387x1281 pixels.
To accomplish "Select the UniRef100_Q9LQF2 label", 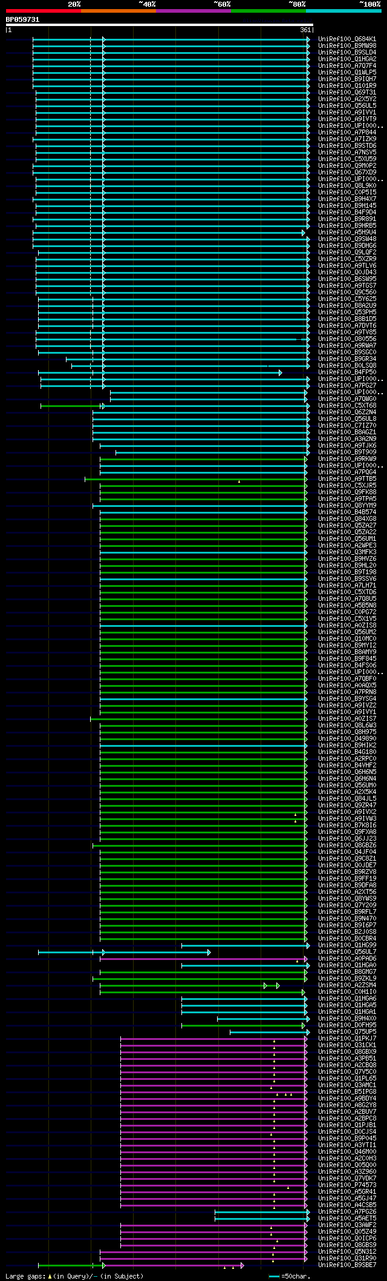I will [347, 252].
